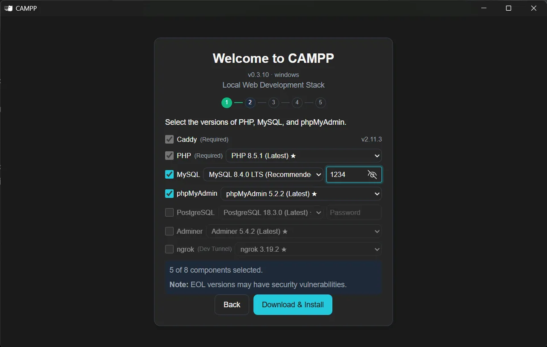Go to wizard step 3 indicator
This screenshot has width=547, height=347.
coord(273,103)
